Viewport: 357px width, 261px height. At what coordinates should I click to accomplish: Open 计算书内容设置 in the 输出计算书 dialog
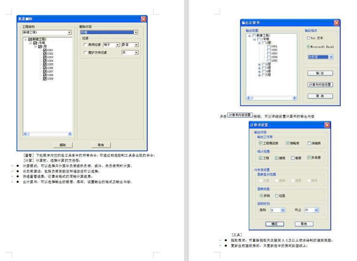320,85
